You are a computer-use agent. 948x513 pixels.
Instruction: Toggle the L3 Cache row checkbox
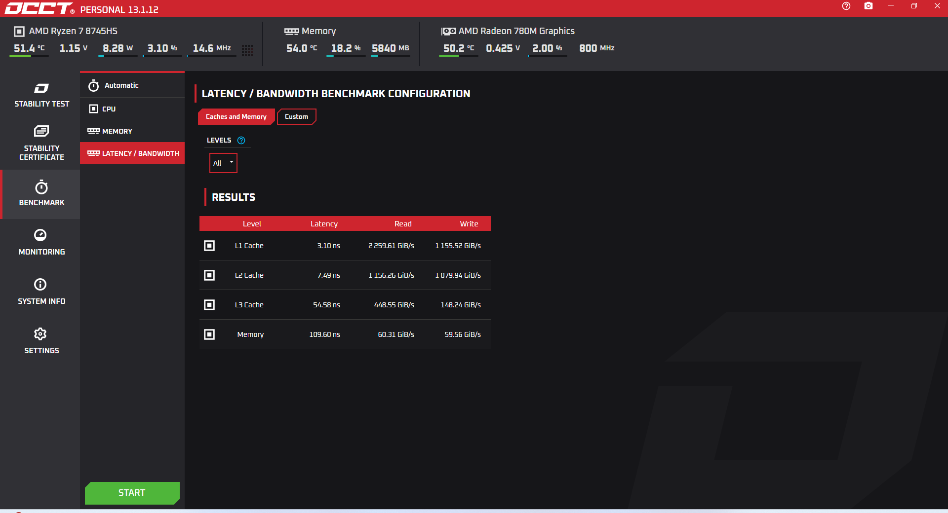209,305
